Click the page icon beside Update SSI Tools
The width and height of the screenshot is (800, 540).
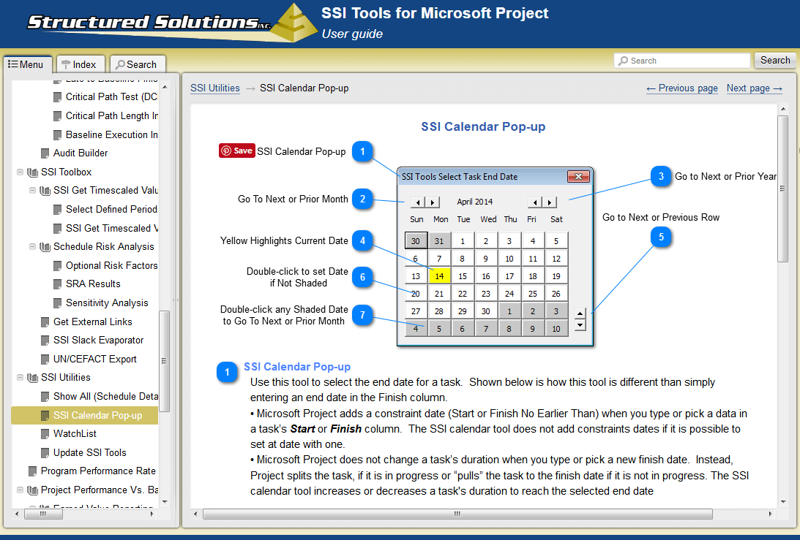click(x=45, y=453)
